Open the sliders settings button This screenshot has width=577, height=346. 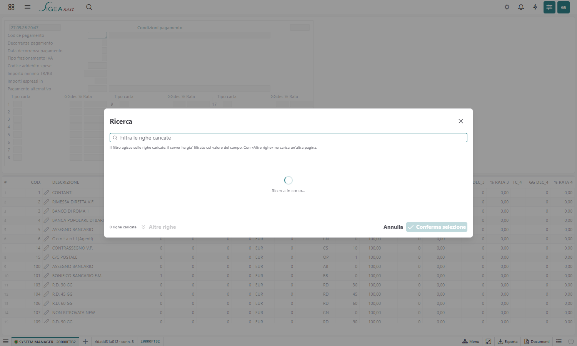point(549,7)
